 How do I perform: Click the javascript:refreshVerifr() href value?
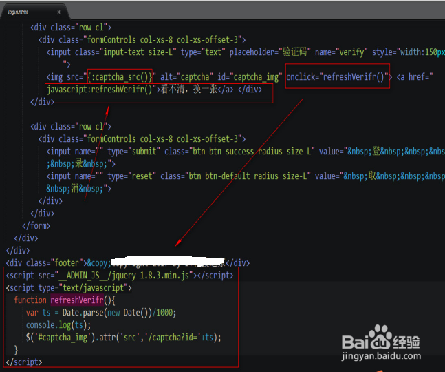[99, 90]
